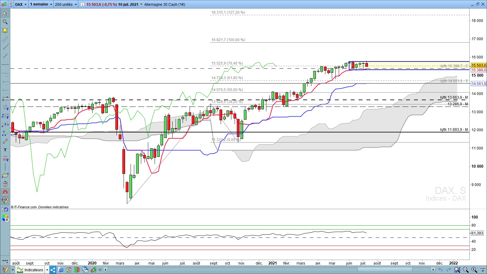487x274 pixels.
Task: Click the instrument list check icon
Action: pos(11,4)
